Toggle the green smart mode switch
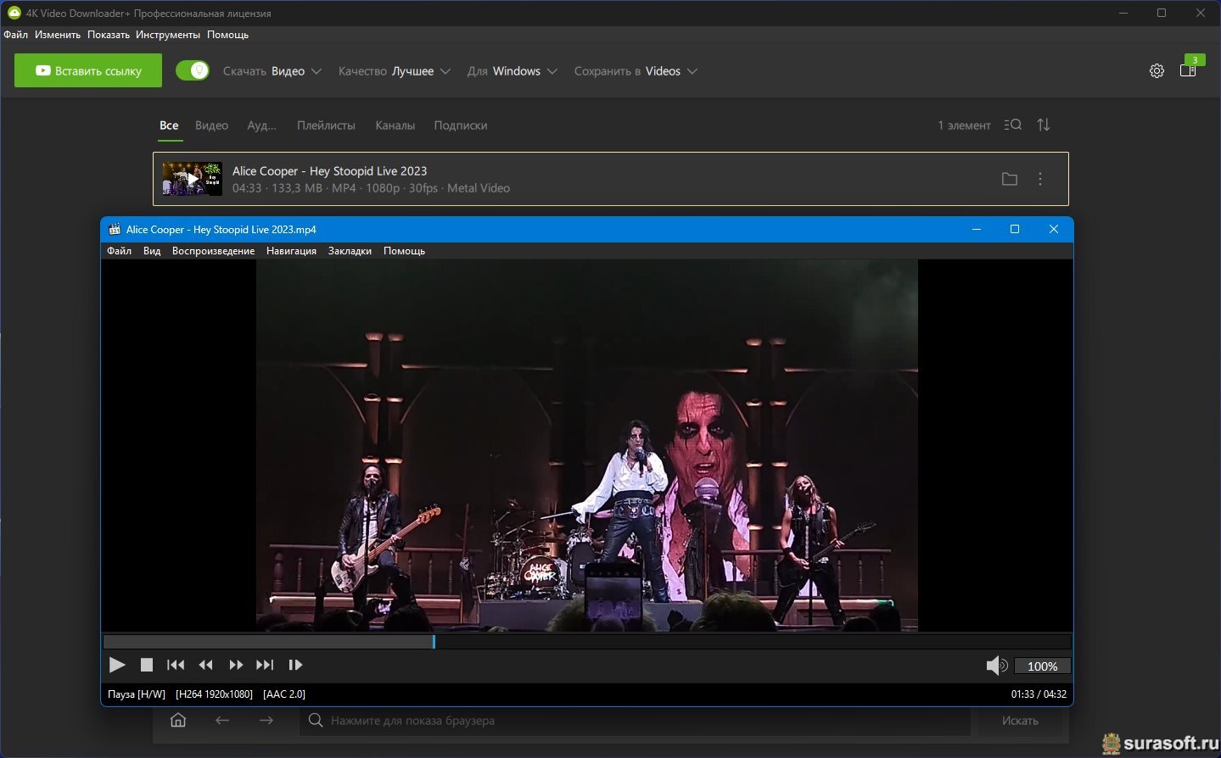 pyautogui.click(x=193, y=71)
